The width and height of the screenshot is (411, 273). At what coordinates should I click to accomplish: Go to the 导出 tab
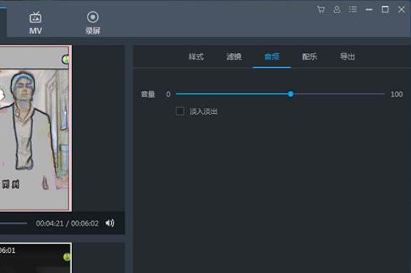pyautogui.click(x=347, y=57)
